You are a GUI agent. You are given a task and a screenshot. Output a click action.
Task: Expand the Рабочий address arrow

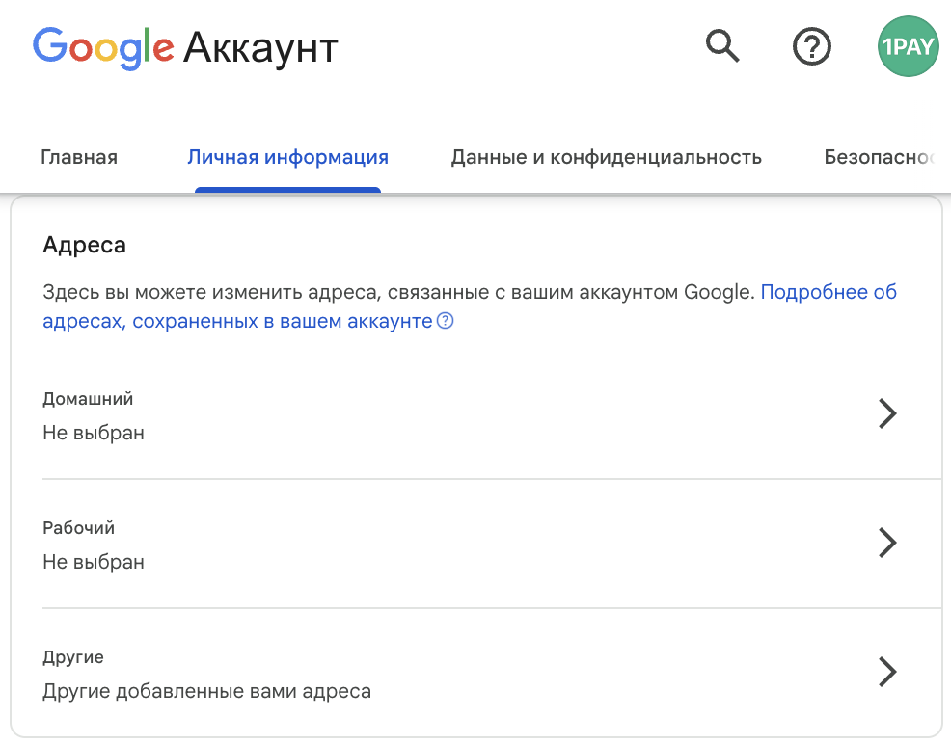887,543
